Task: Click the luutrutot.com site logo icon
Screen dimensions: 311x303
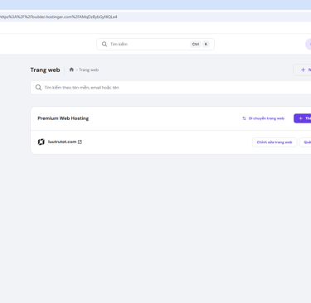Action: 41,142
